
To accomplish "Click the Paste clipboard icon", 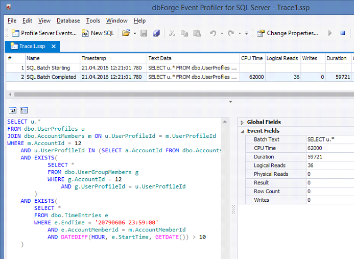I will [x=197, y=33].
